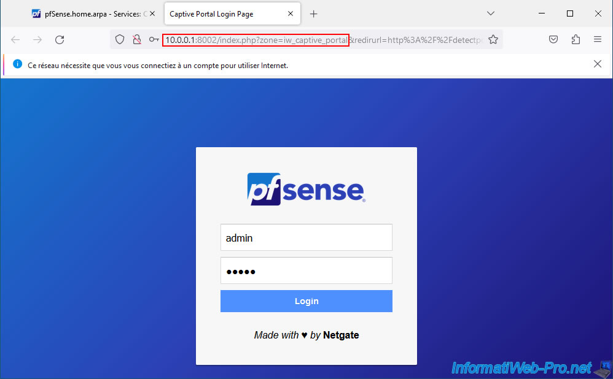Open the shield tracking protection icon
Image resolution: width=613 pixels, height=379 pixels.
point(120,39)
